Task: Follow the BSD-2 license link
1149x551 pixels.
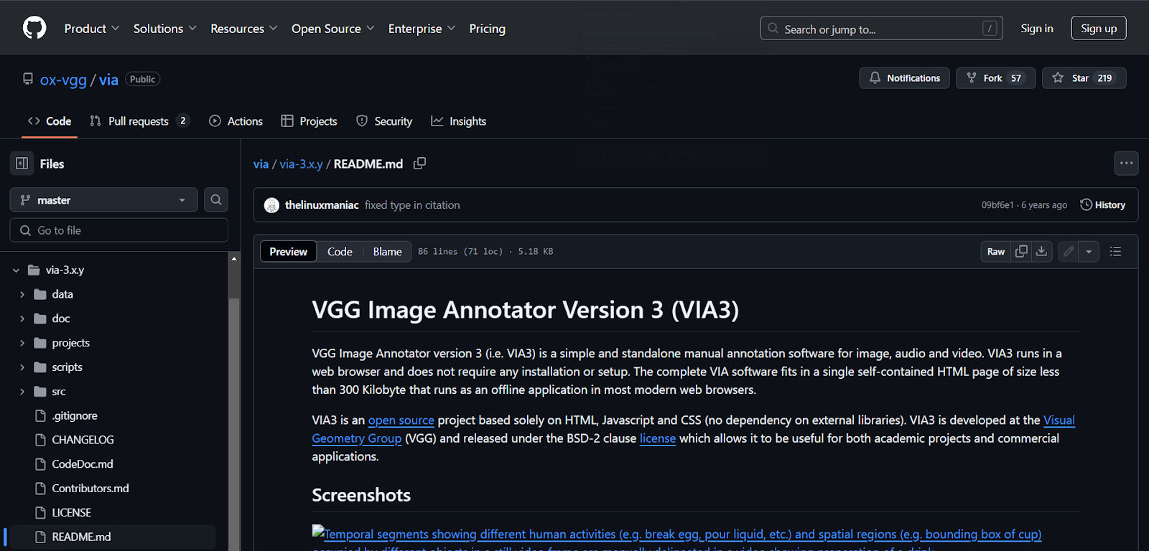Action: point(658,438)
